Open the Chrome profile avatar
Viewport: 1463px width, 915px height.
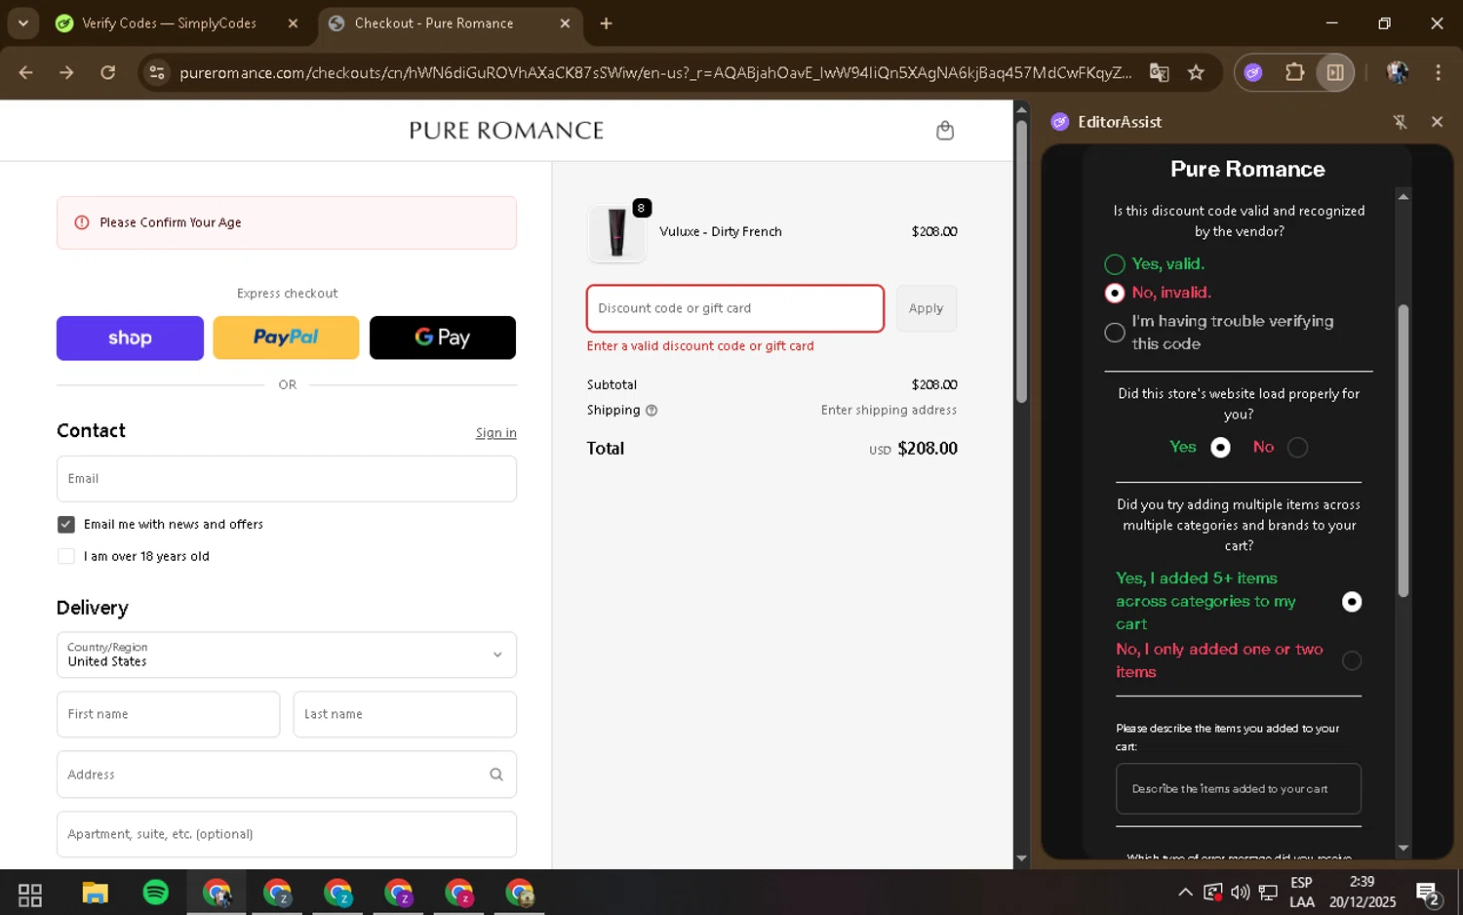click(x=1397, y=72)
